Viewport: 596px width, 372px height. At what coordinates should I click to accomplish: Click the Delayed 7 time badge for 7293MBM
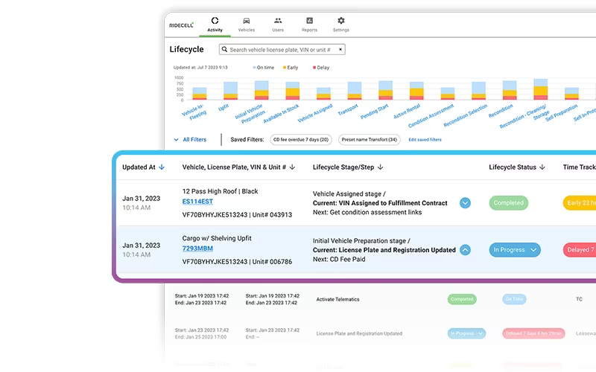click(580, 250)
